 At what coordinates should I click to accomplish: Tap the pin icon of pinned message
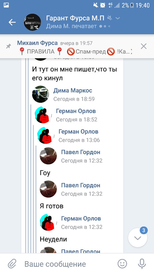tap(8, 46)
